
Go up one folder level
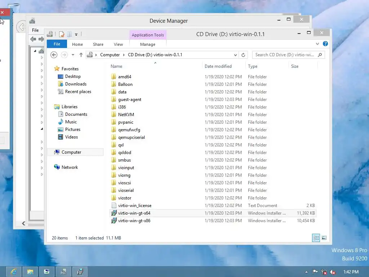[81, 55]
